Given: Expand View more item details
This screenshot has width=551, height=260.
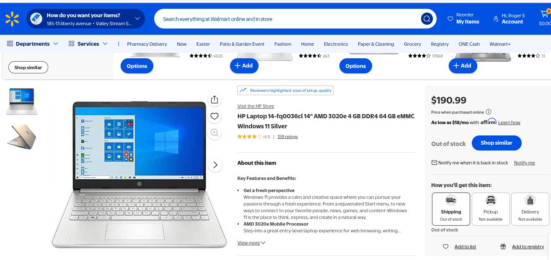Looking at the screenshot, I should pyautogui.click(x=251, y=243).
